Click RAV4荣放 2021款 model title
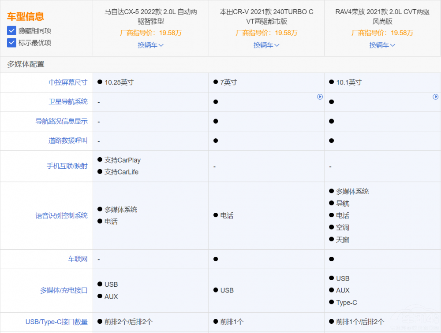441x333 pixels. [382, 16]
